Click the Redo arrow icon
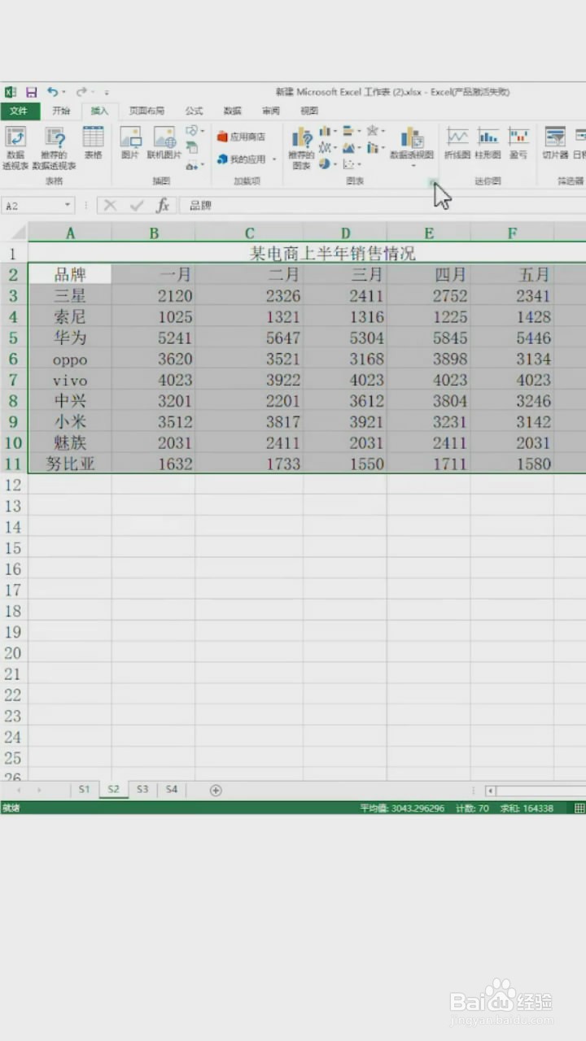586x1041 pixels. point(81,92)
